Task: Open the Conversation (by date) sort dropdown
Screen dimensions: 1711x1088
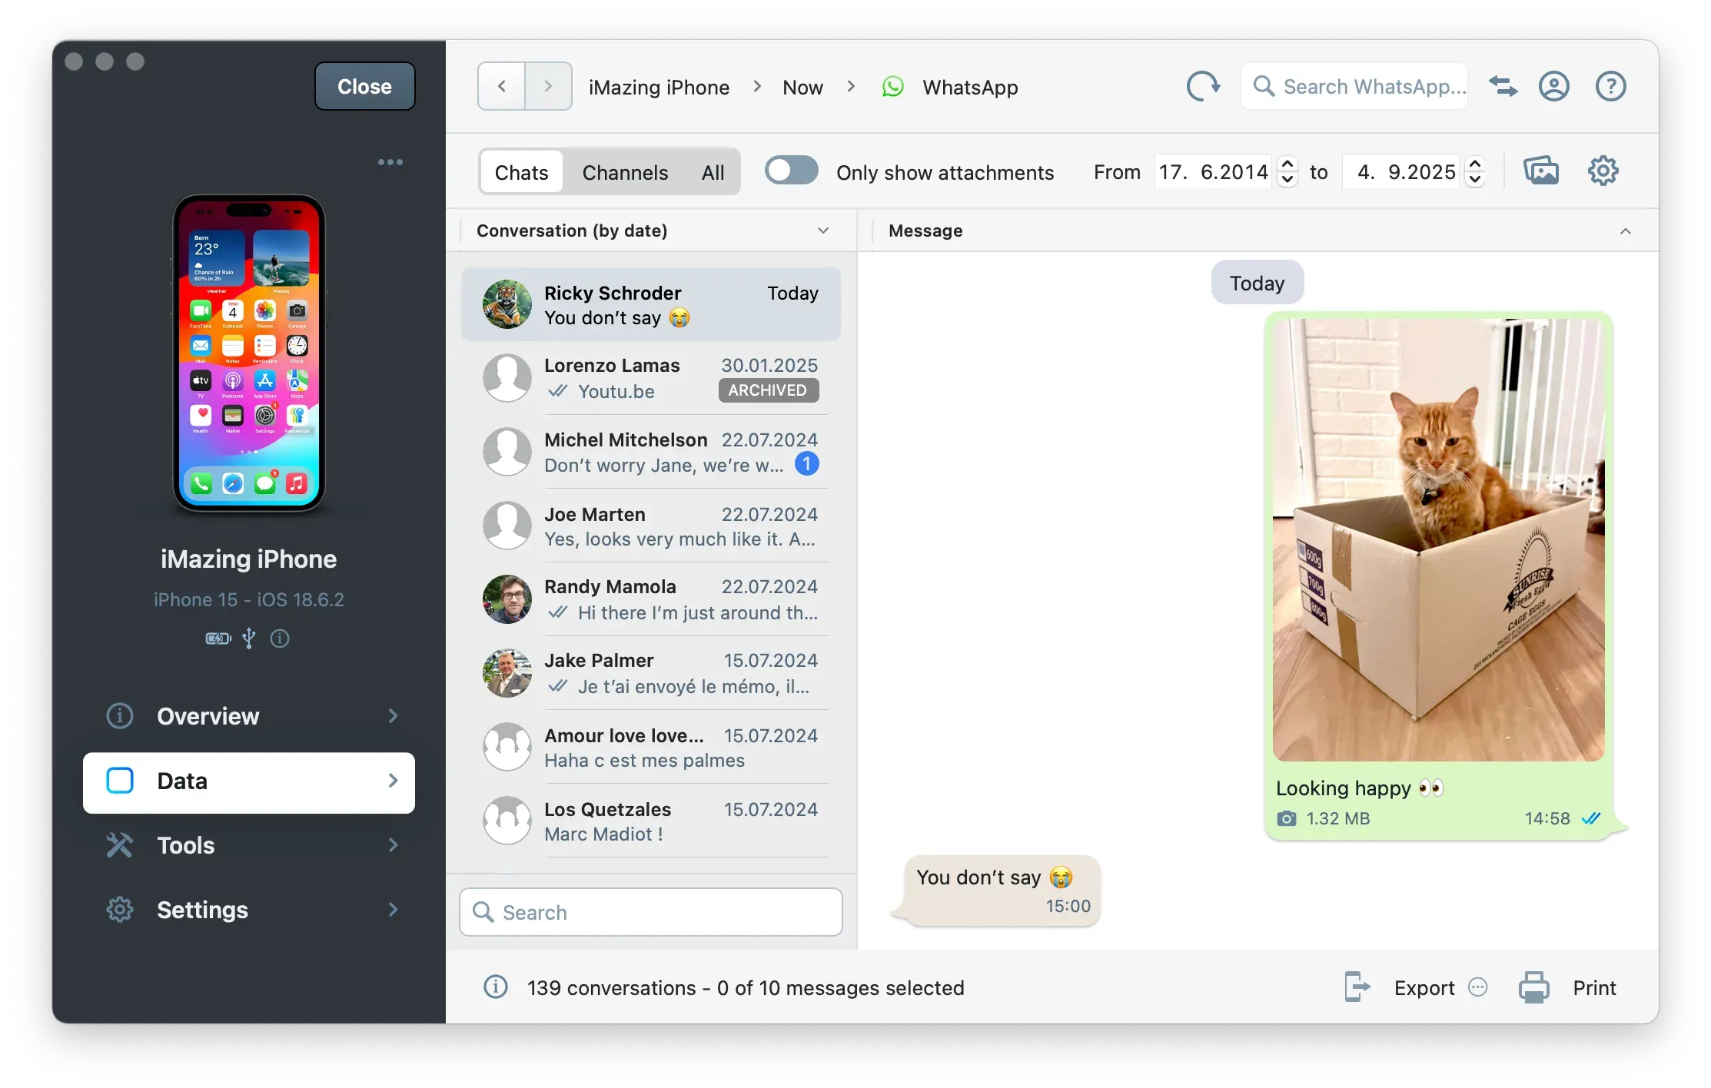Action: (x=823, y=231)
